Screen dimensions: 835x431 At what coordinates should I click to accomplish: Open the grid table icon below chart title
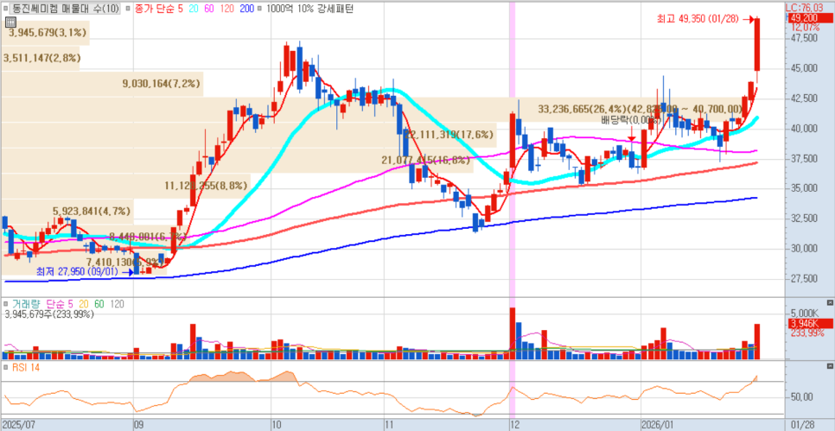click(10, 22)
